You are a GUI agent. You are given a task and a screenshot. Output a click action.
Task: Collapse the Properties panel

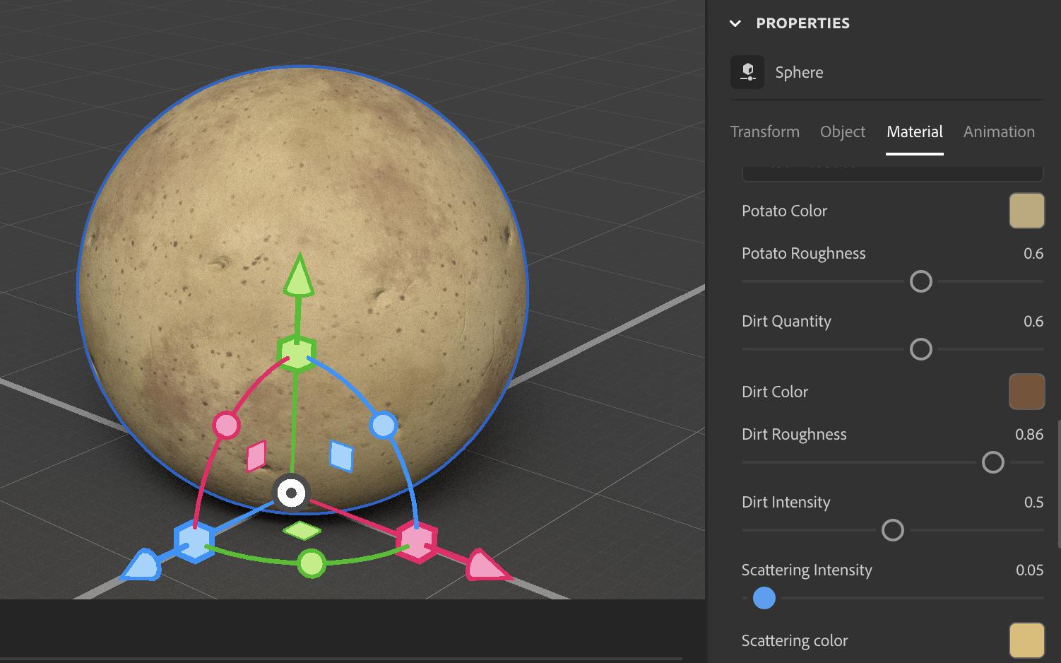pyautogui.click(x=735, y=23)
